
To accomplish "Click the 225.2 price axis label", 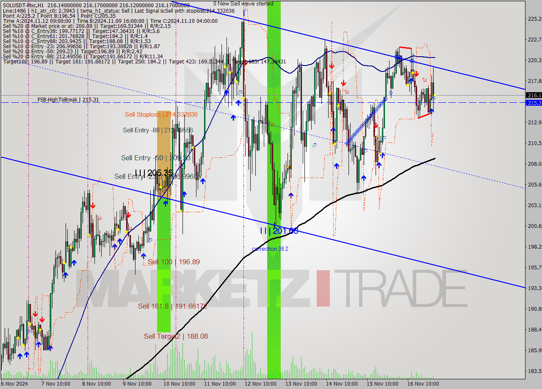I will click(x=534, y=19).
